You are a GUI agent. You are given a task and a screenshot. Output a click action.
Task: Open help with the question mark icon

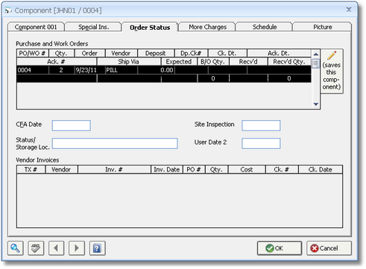97,248
